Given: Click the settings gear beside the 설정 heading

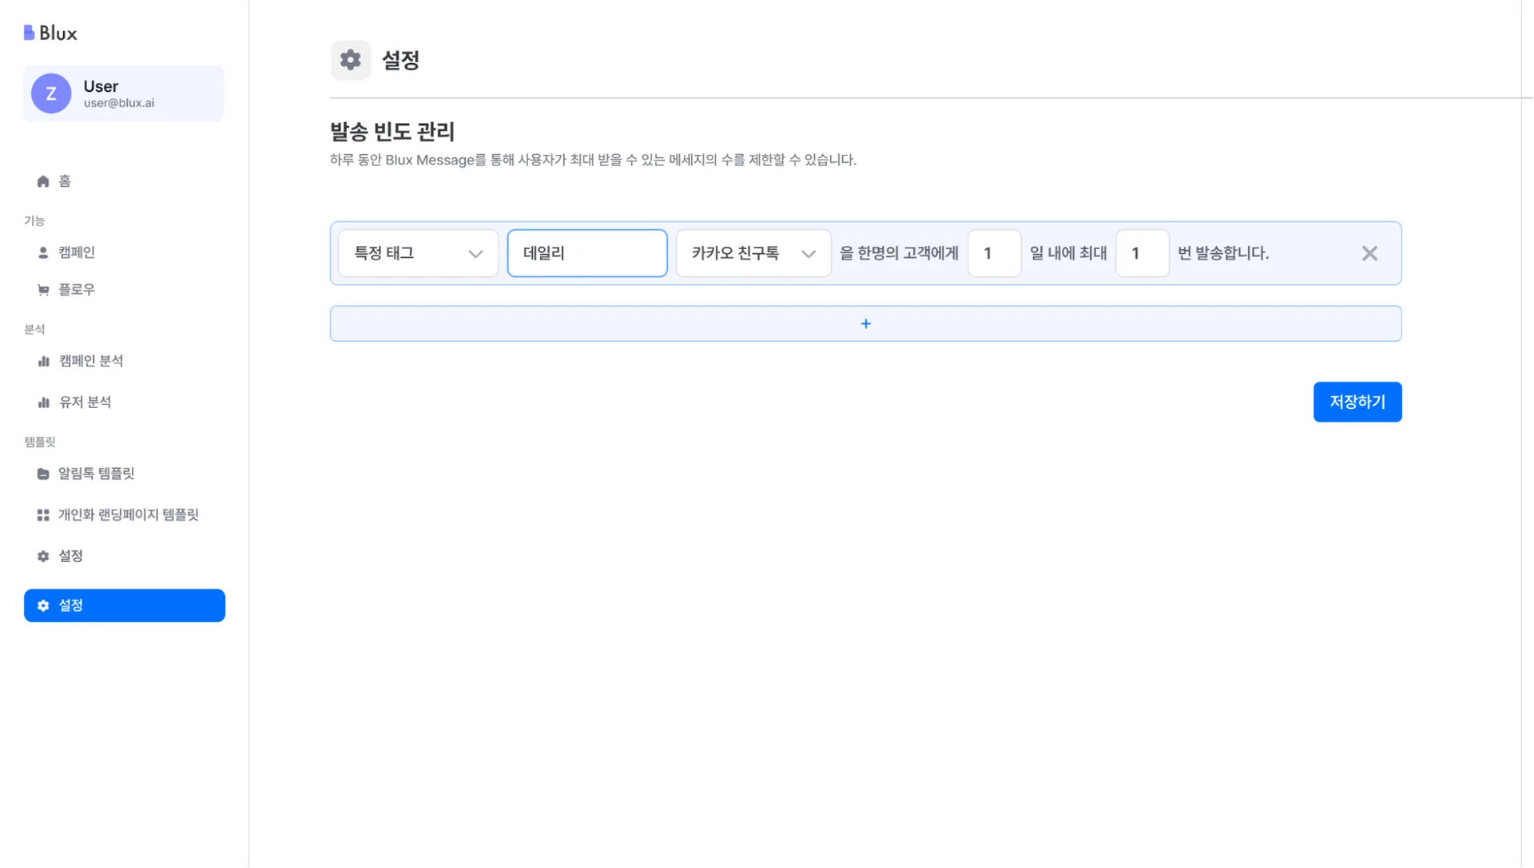Looking at the screenshot, I should [x=350, y=60].
